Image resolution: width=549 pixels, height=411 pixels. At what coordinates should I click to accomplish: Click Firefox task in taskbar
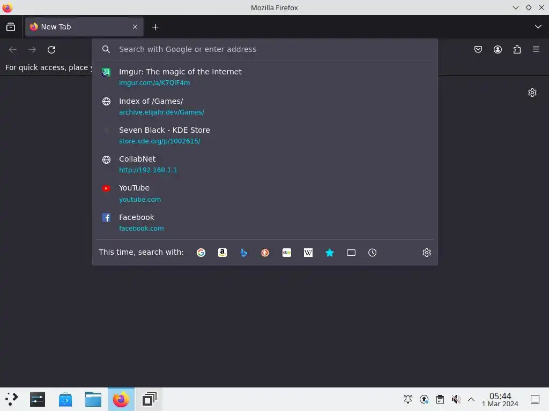pyautogui.click(x=121, y=399)
